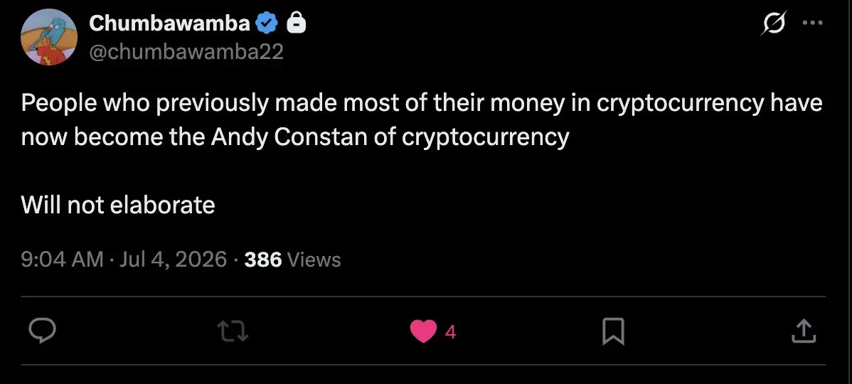
Task: Open Chumbawamba's profile picture
Action: point(48,38)
